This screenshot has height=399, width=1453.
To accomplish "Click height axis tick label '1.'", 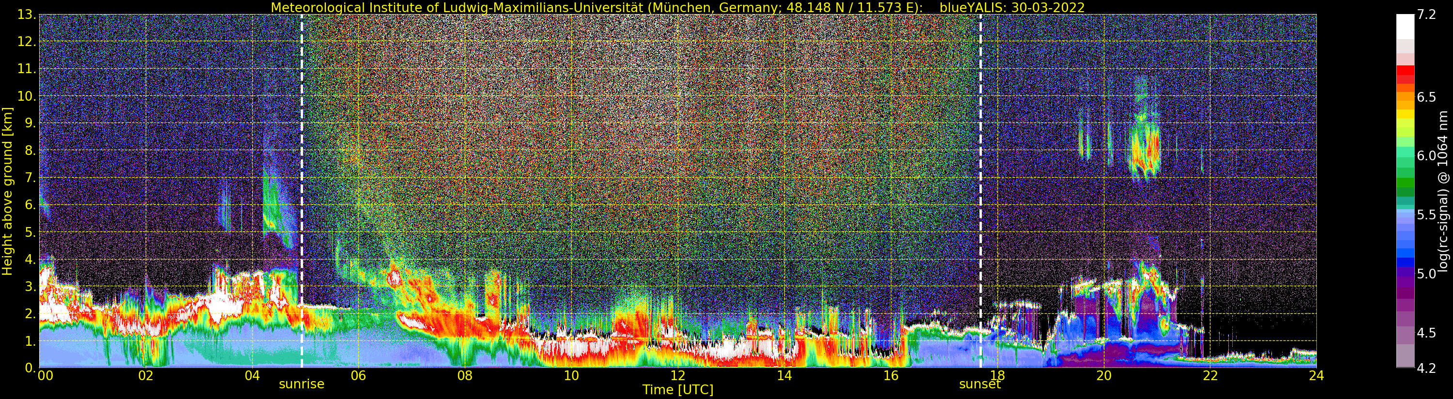I will 31,341.
